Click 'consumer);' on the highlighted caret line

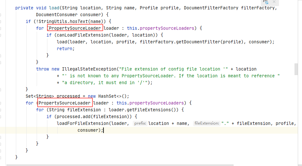click(x=90, y=130)
